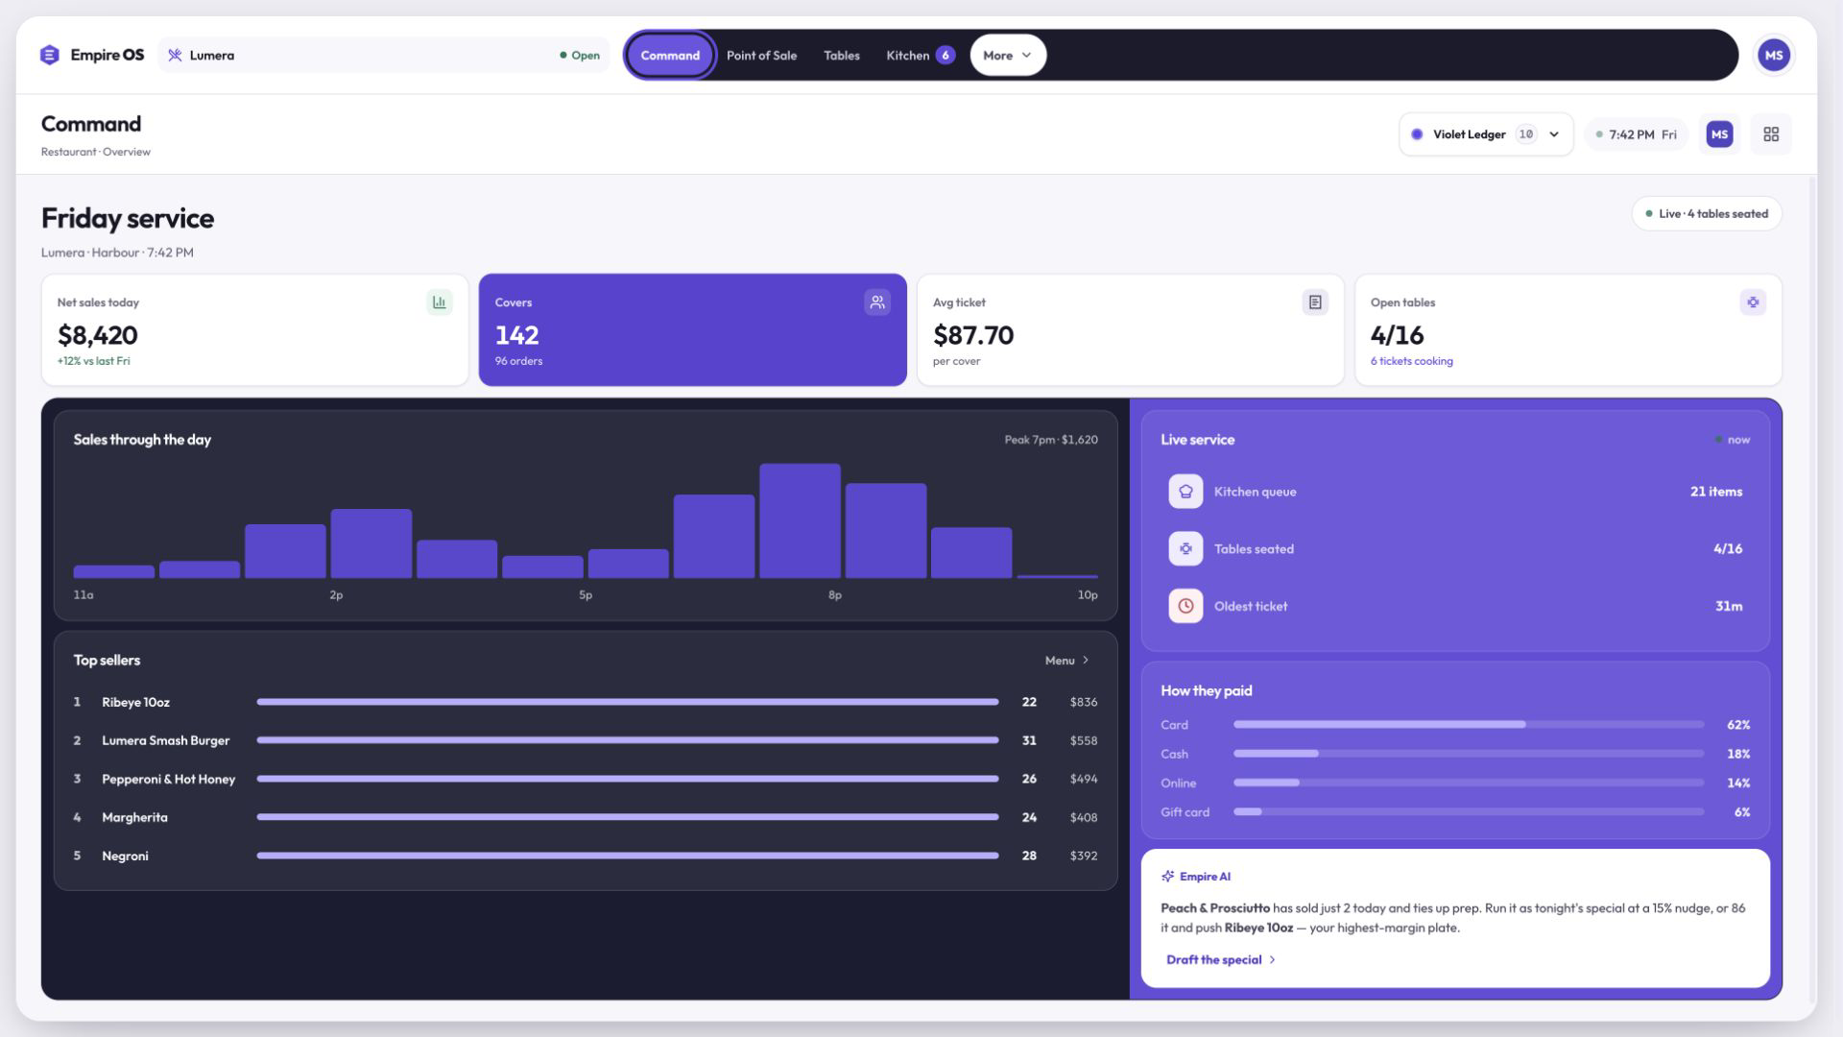Click 6 tickets cooking link

(x=1411, y=361)
